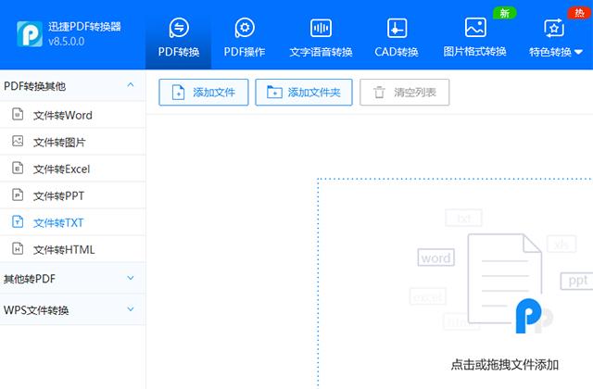
Task: Switch to the PDF转换 tab label
Action: coord(179,52)
